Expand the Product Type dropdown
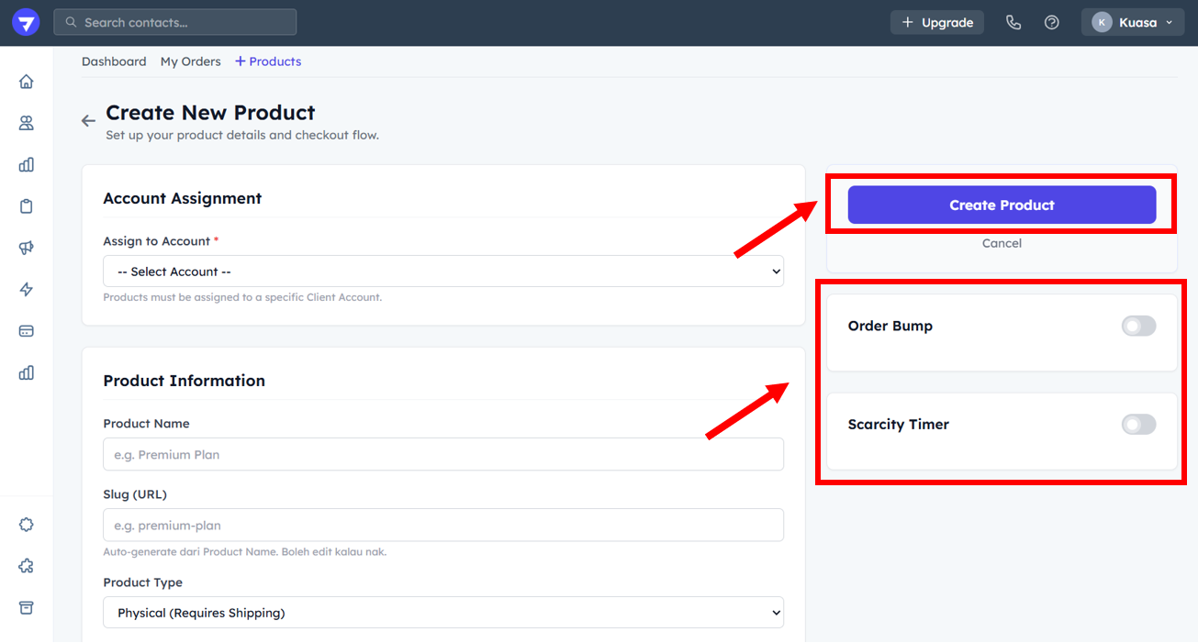 443,613
